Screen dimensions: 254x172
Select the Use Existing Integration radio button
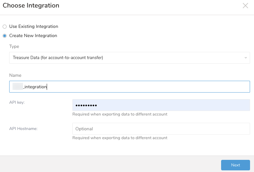coord(5,27)
